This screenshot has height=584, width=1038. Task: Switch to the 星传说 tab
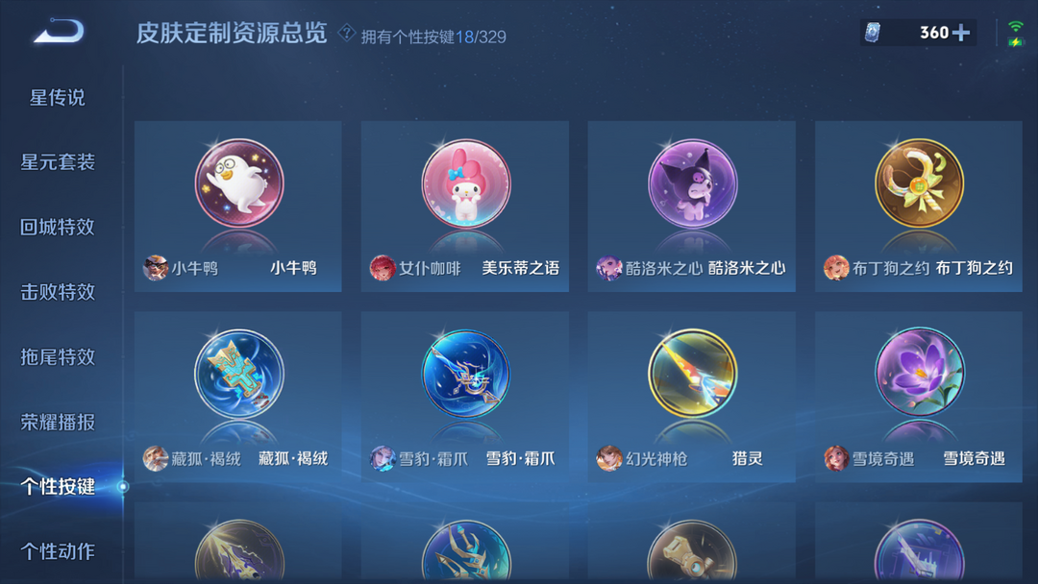coord(58,98)
